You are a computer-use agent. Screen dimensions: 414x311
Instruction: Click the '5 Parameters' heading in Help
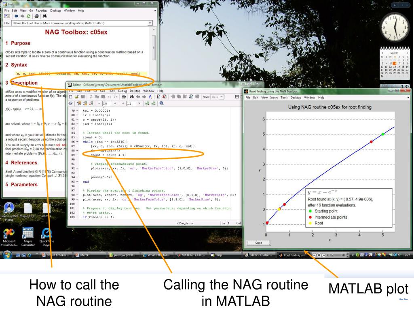point(21,185)
